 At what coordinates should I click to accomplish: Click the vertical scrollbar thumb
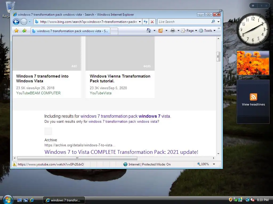(218, 57)
